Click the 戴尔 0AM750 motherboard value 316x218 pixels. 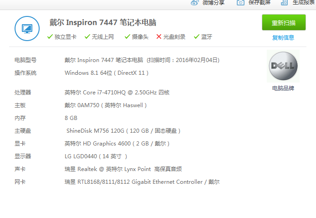tap(106, 105)
